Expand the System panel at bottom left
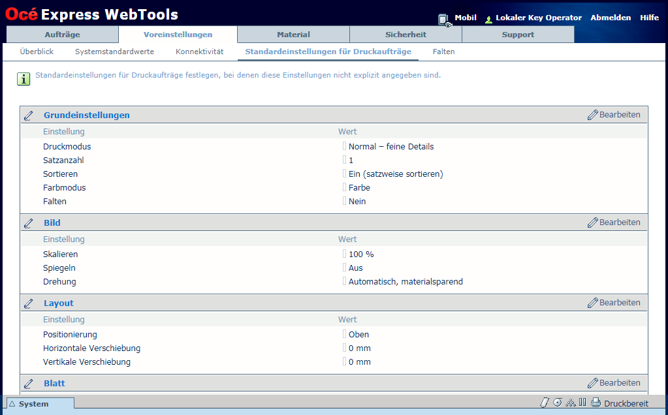Image resolution: width=668 pixels, height=415 pixels. click(x=39, y=404)
